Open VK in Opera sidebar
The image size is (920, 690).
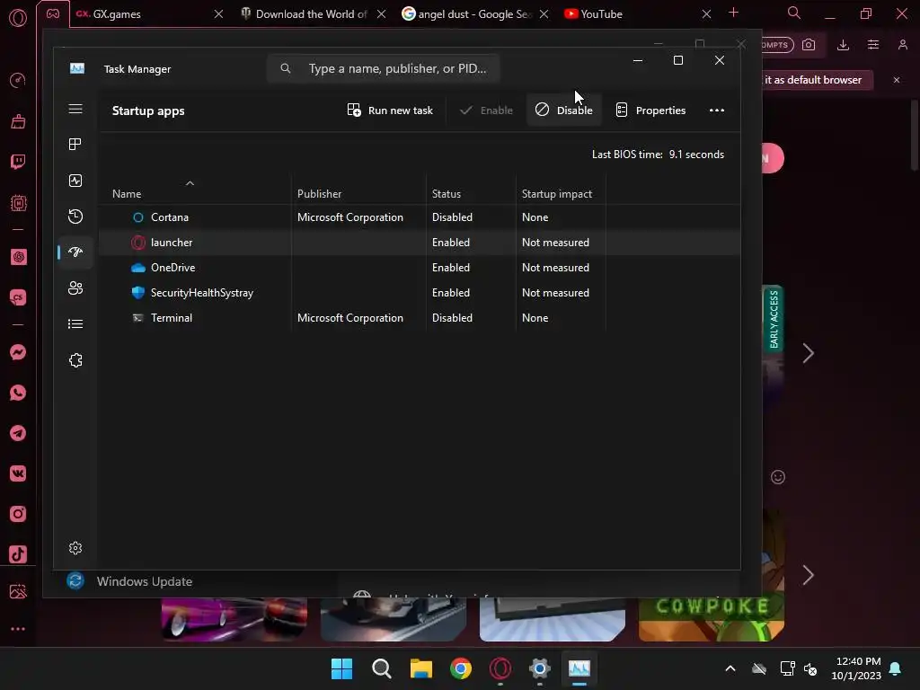tap(18, 473)
